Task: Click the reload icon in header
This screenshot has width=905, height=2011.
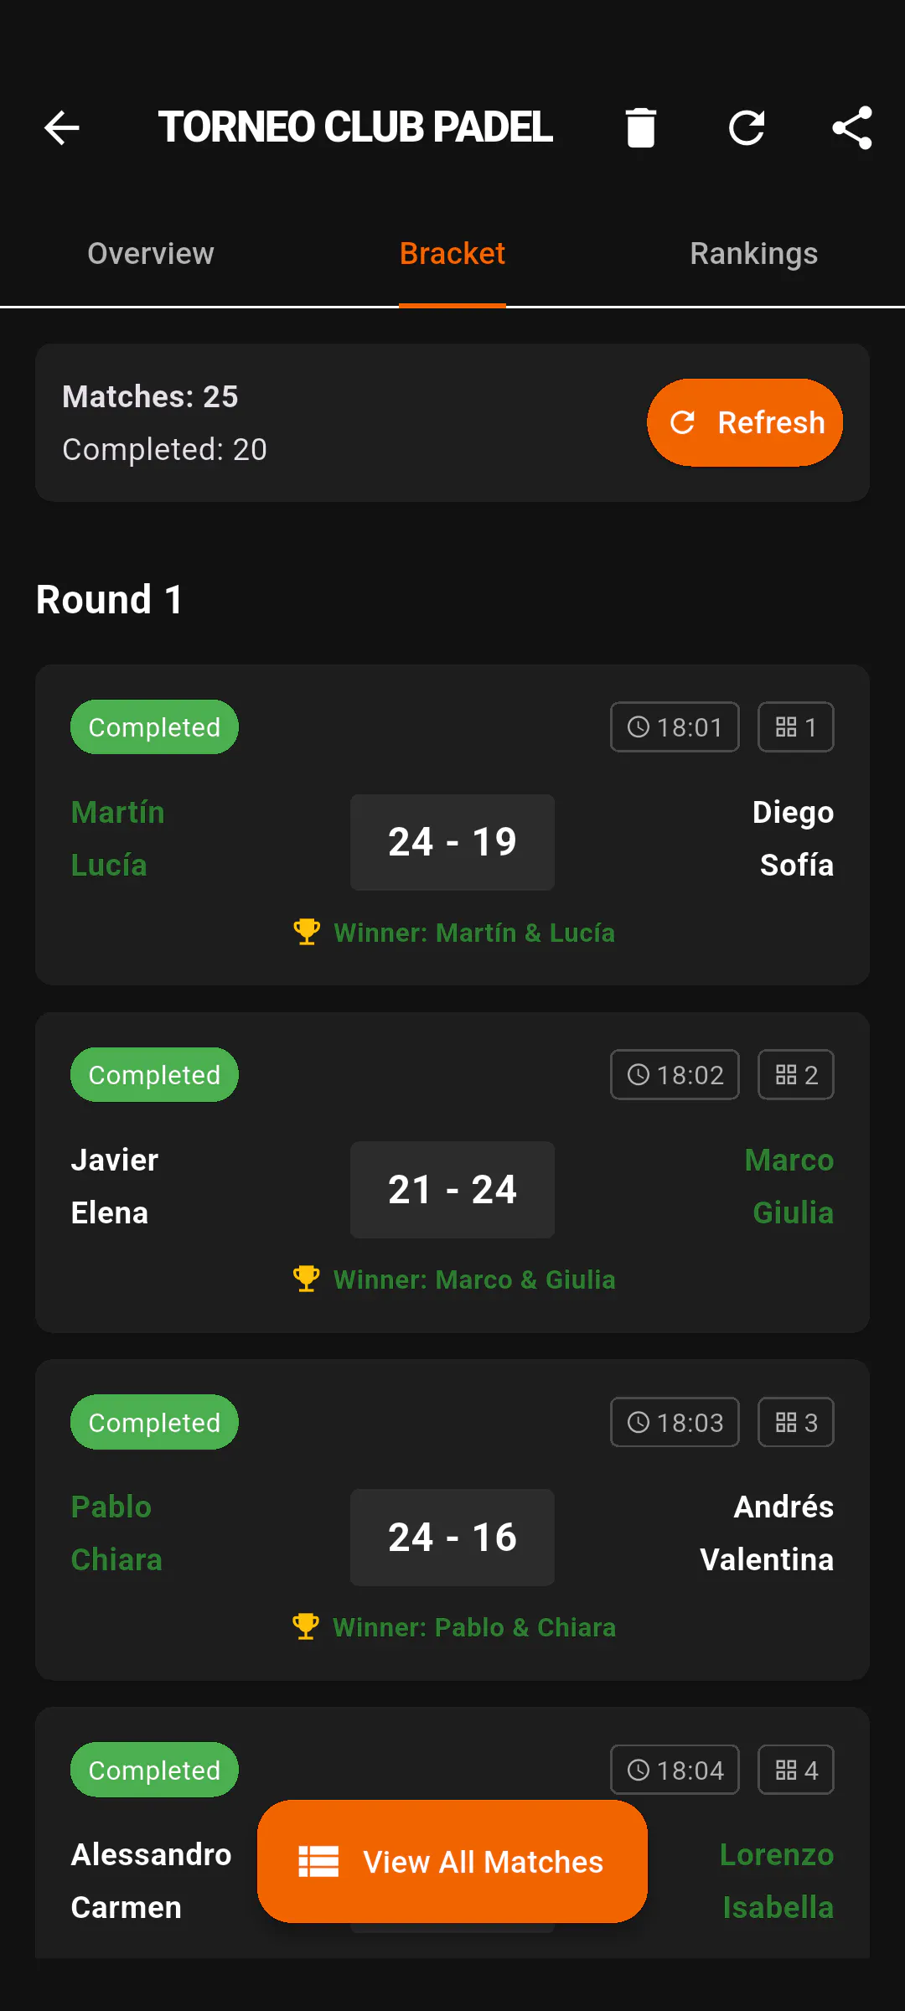Action: [746, 127]
